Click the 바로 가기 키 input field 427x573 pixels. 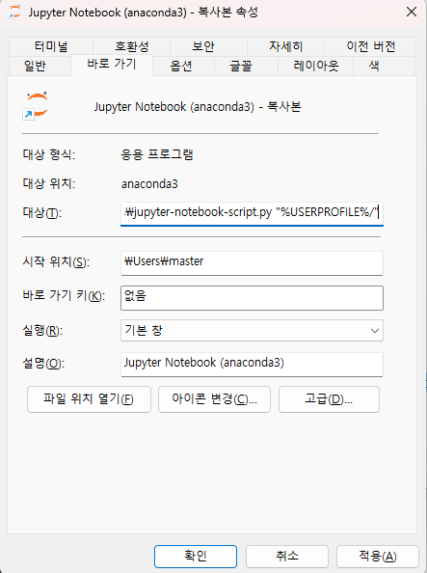pyautogui.click(x=252, y=298)
